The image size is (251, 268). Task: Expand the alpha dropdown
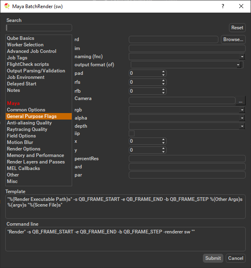tap(242, 118)
